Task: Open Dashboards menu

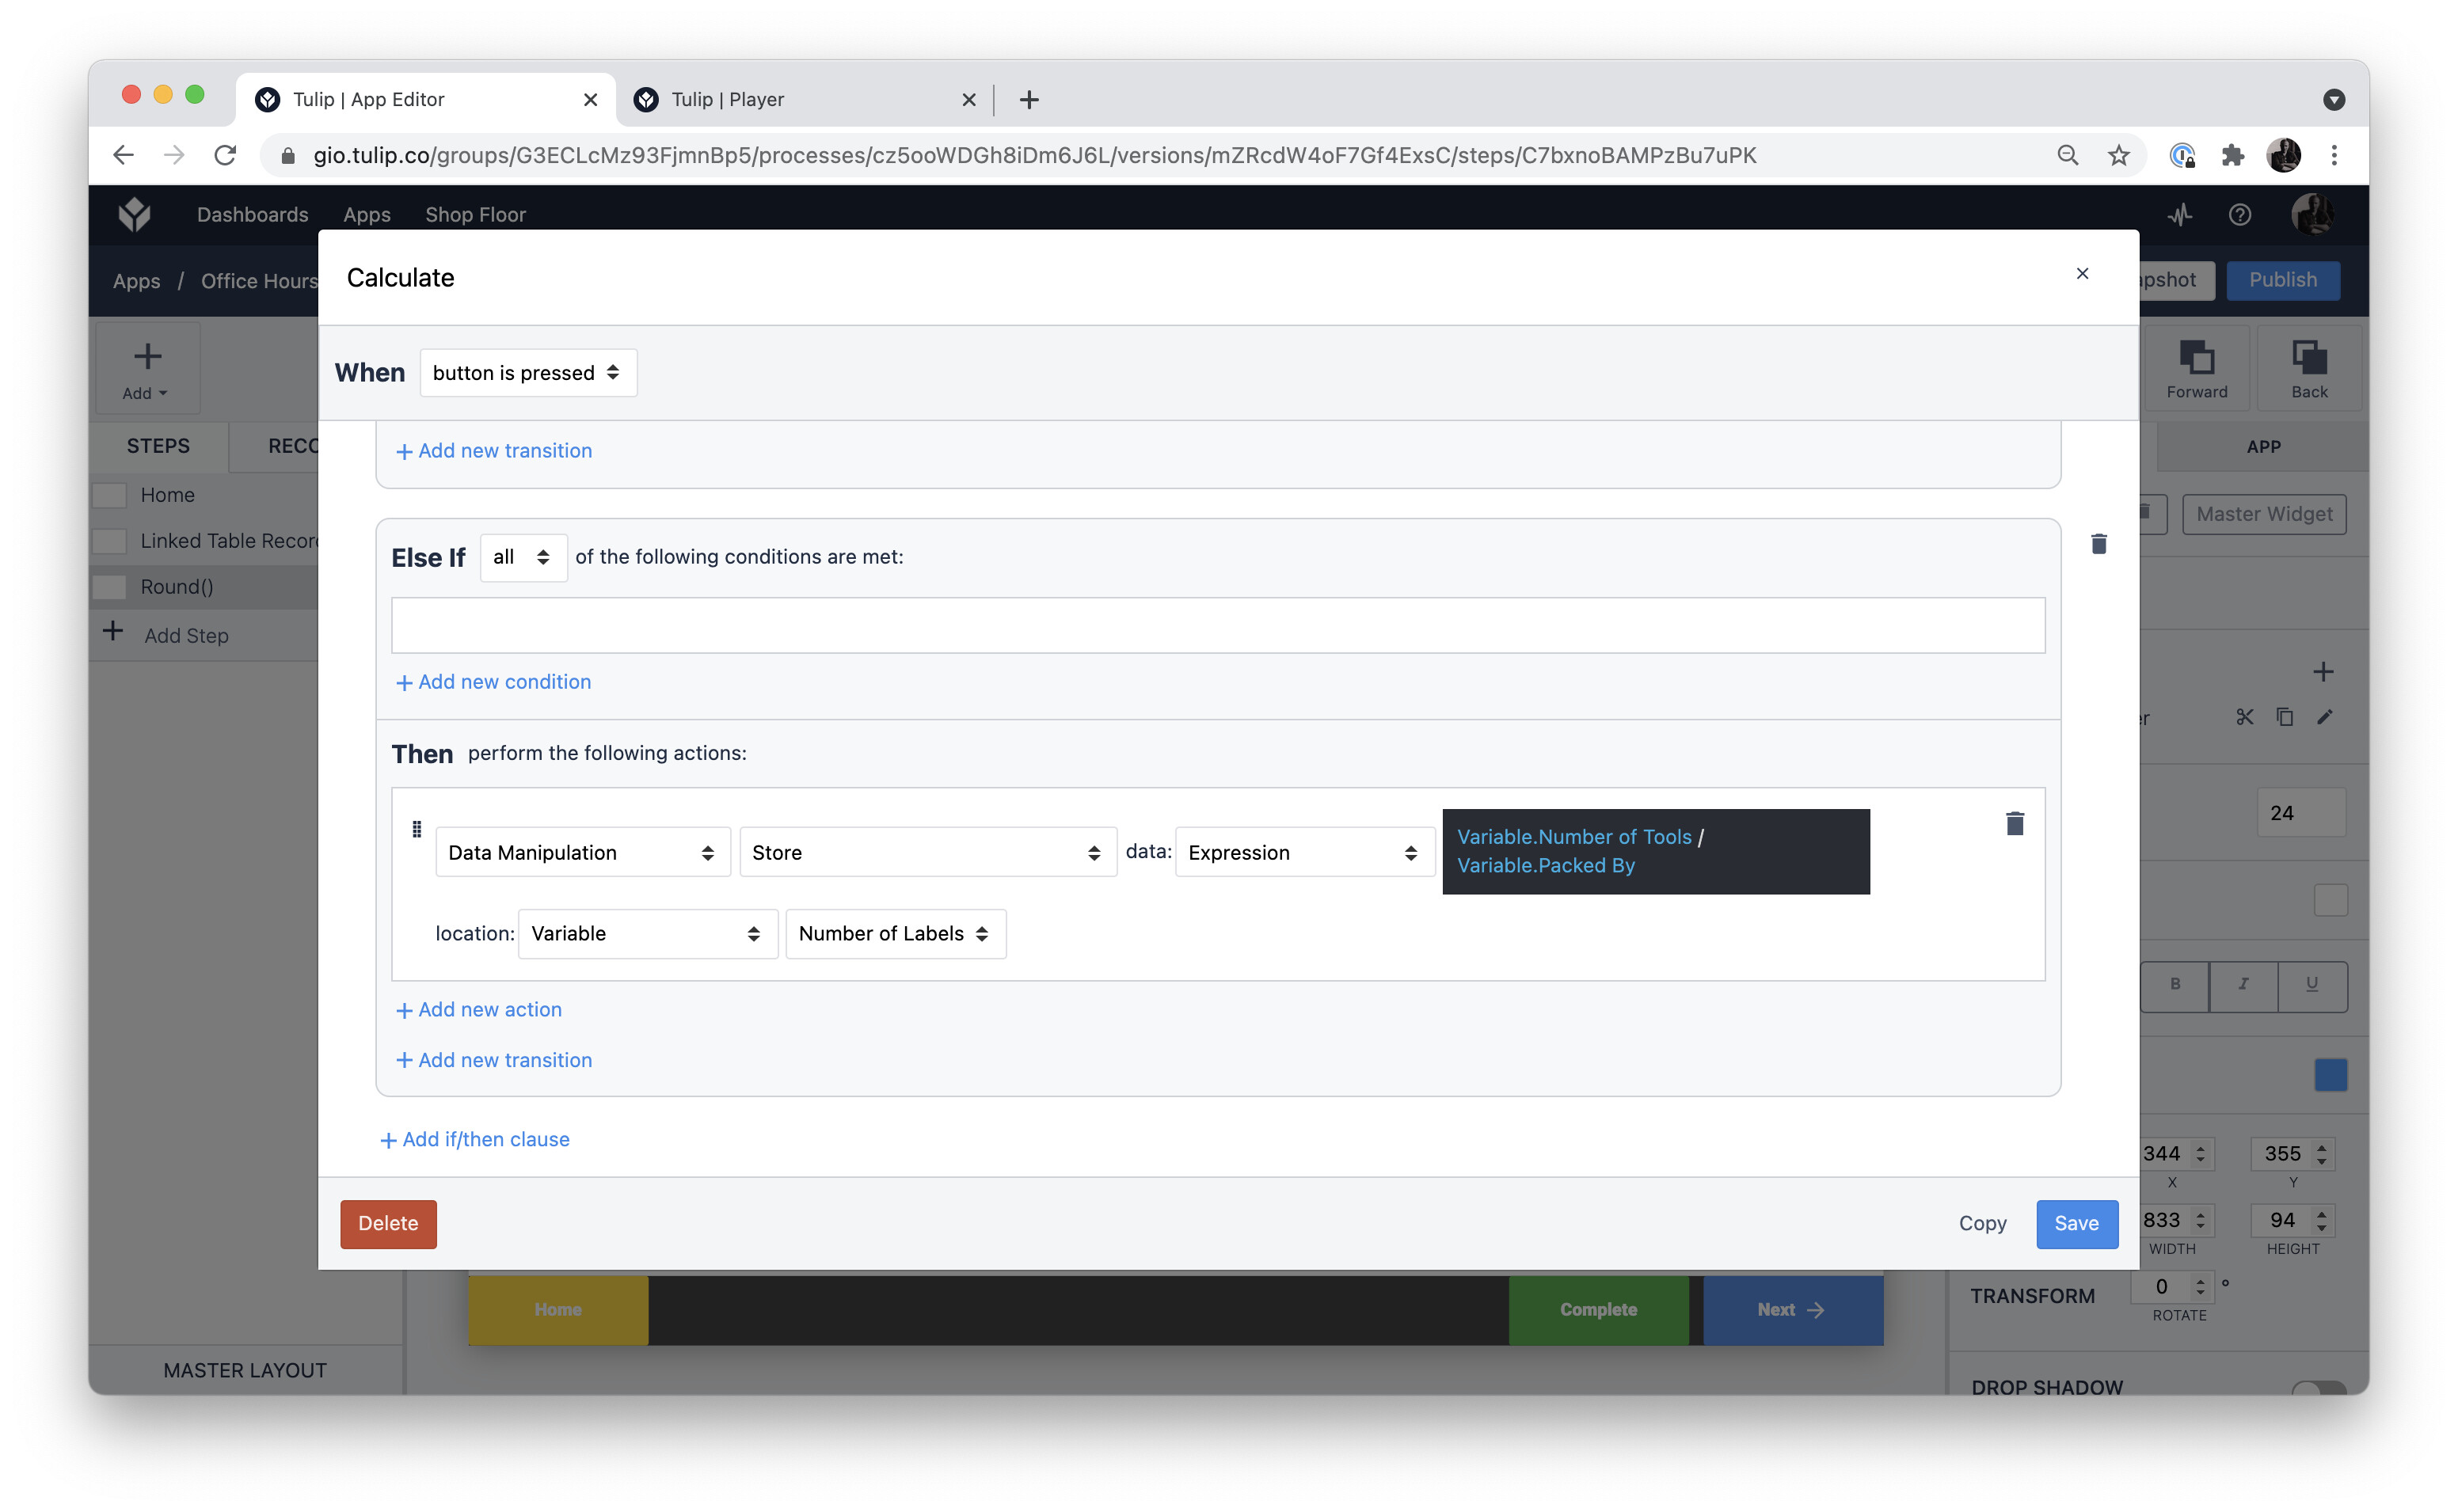Action: tap(252, 214)
